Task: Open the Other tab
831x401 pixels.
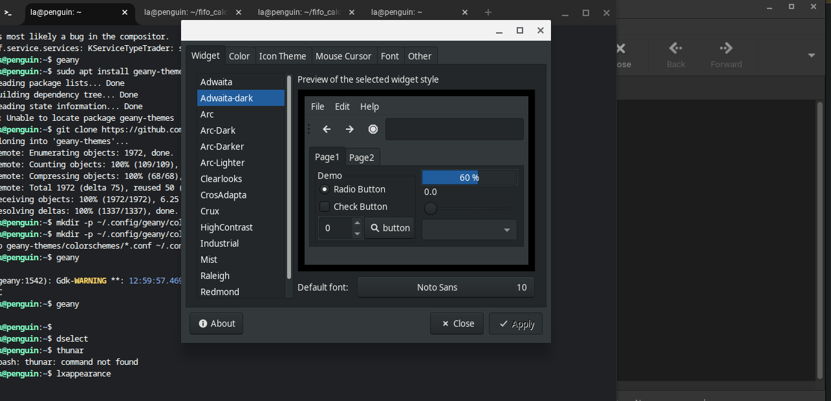Action: click(420, 56)
